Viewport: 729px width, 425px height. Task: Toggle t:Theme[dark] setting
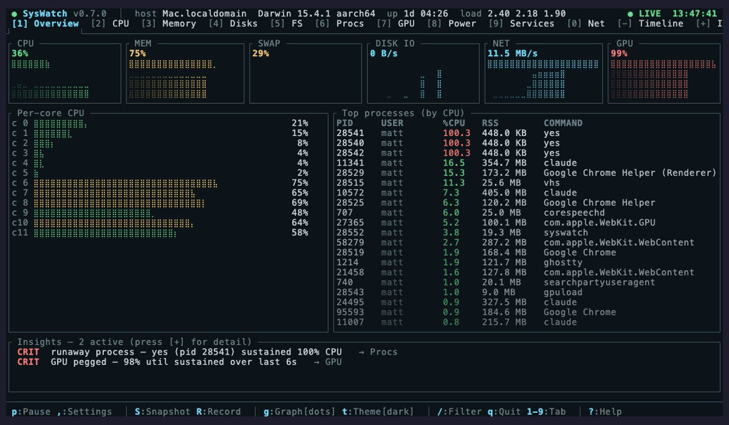(378, 412)
